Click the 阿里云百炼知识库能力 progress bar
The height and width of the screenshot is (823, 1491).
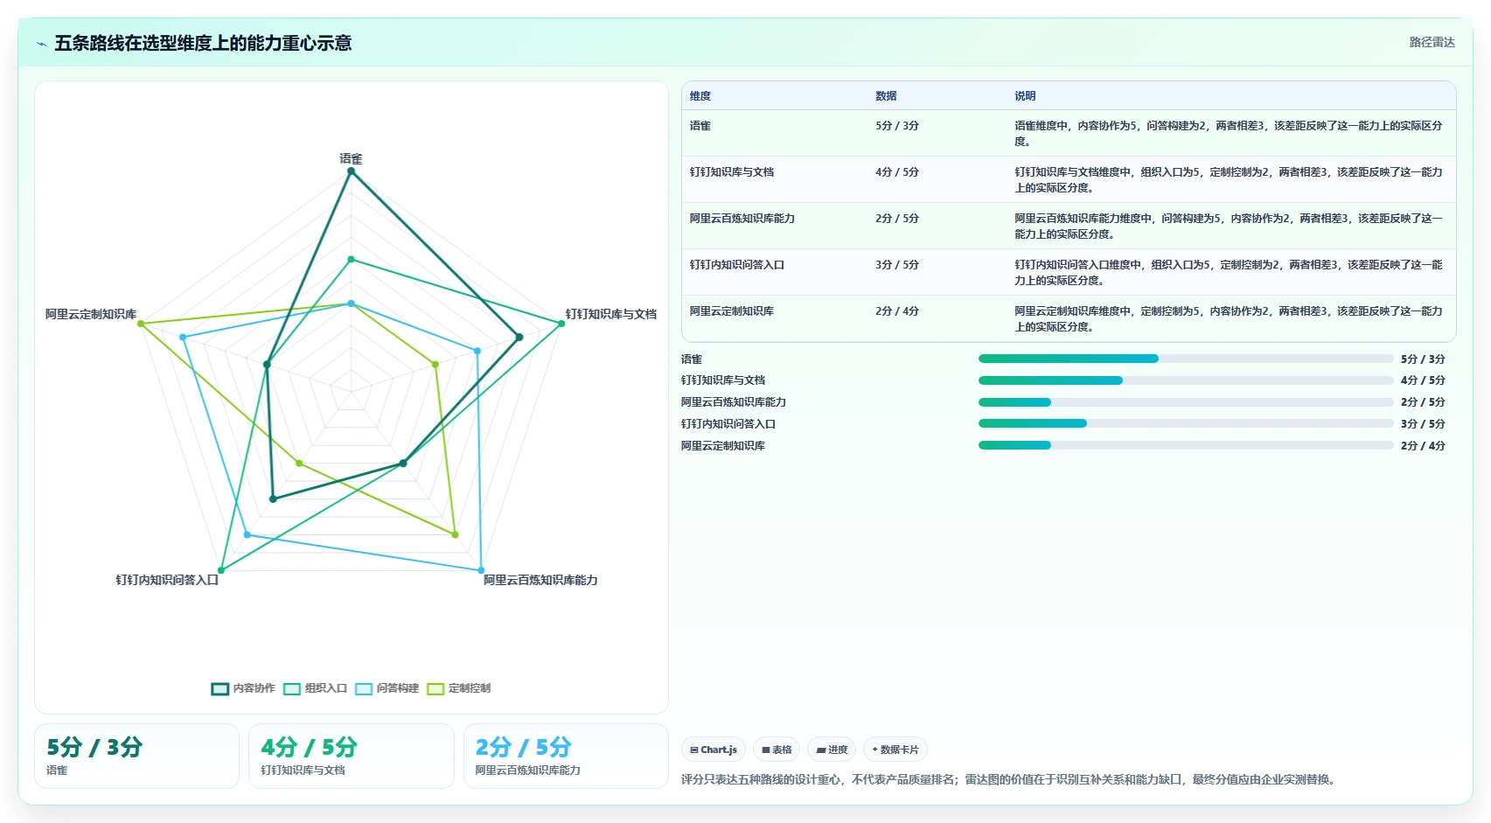point(1185,402)
